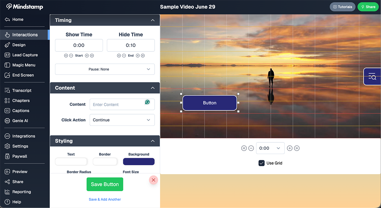Select Interactions in the sidebar

24,35
